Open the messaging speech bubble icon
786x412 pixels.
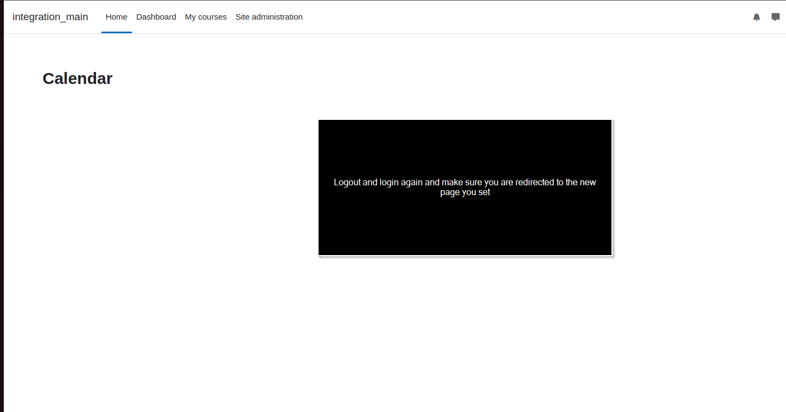coord(776,17)
